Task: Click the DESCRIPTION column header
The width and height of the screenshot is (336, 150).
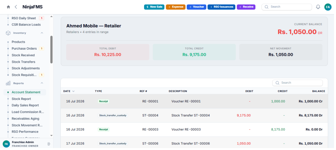Action: point(178,91)
